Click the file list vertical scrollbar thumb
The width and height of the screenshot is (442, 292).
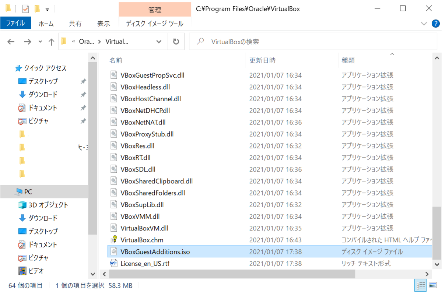pos(437,233)
